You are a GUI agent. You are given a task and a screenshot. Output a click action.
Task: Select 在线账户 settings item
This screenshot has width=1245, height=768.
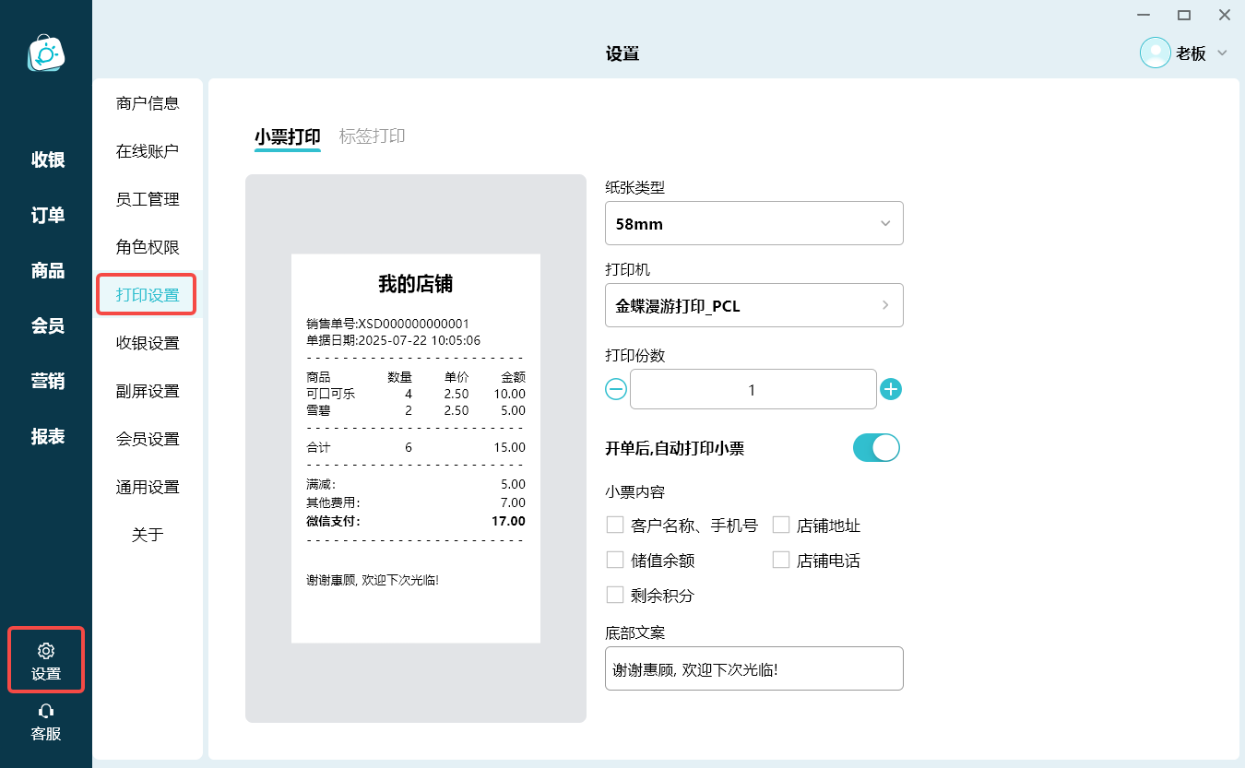click(x=148, y=151)
